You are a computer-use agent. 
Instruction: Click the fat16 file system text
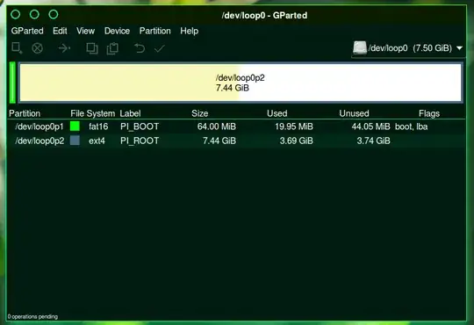pyautogui.click(x=98, y=126)
